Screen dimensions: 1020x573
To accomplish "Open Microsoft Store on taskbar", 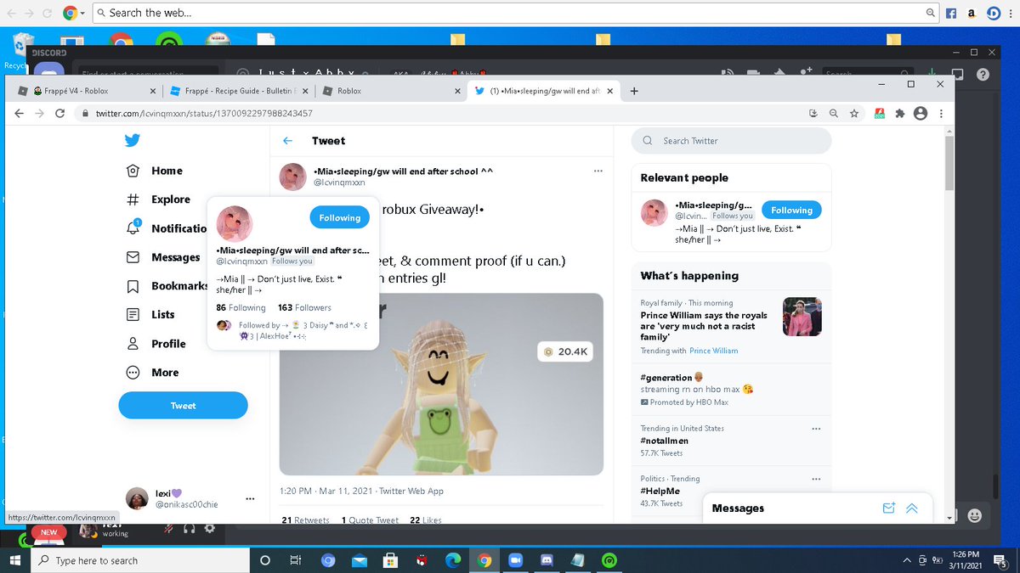I will coord(390,560).
